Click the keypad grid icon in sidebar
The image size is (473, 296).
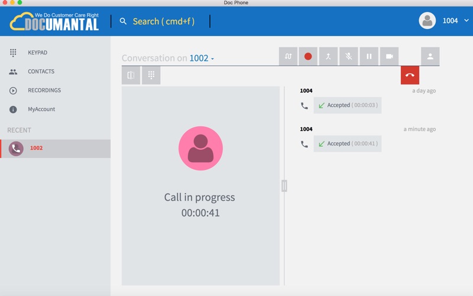pyautogui.click(x=13, y=53)
